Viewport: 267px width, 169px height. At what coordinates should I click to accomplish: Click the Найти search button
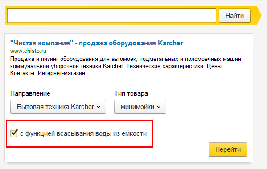pos(234,16)
